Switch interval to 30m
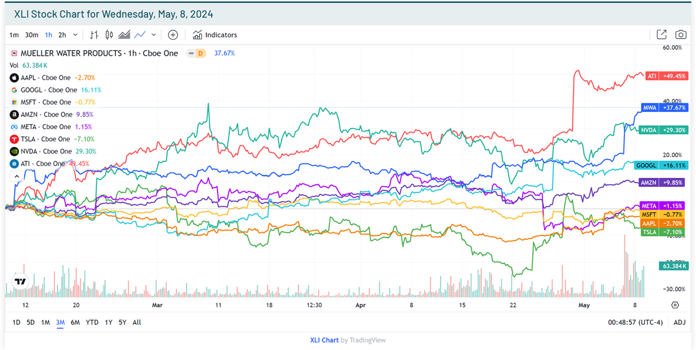The height and width of the screenshot is (350, 696). click(x=32, y=35)
